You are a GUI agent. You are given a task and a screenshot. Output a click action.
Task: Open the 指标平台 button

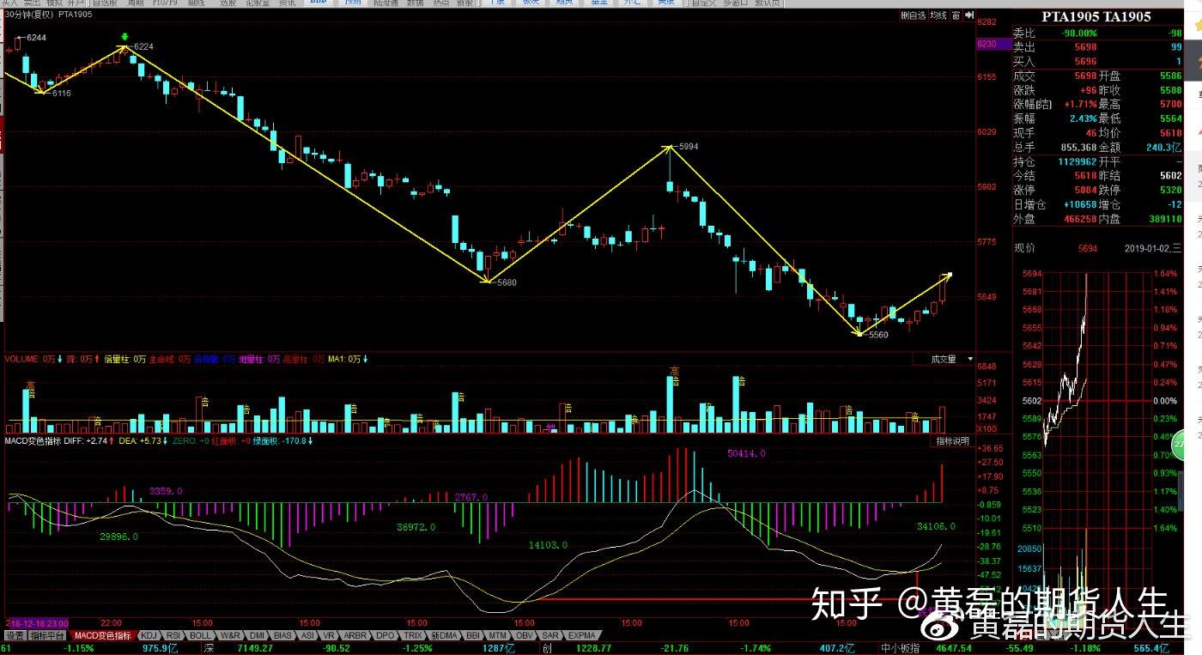point(46,636)
